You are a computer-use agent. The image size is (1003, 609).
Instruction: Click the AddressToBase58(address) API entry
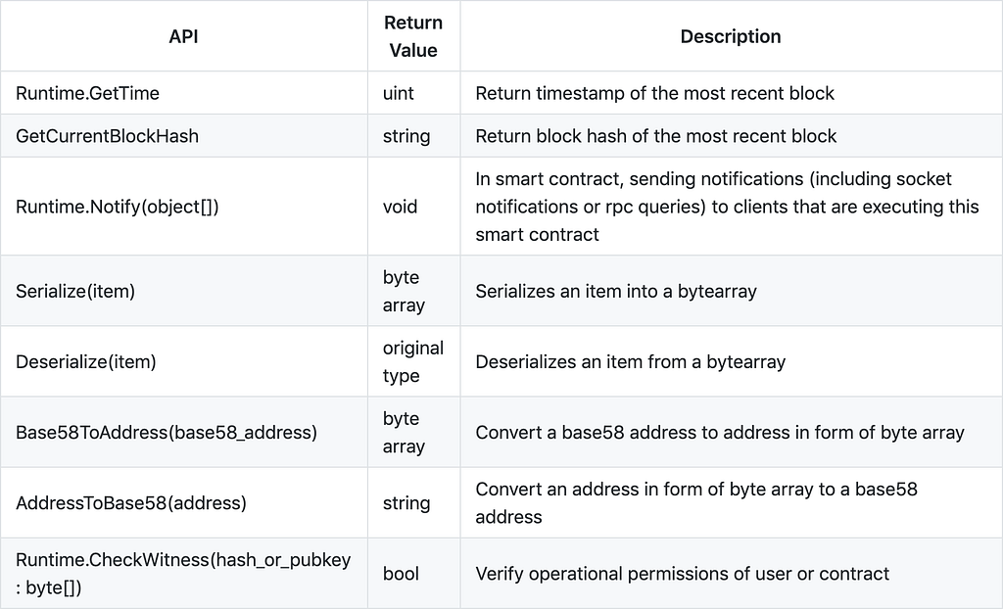pos(131,503)
